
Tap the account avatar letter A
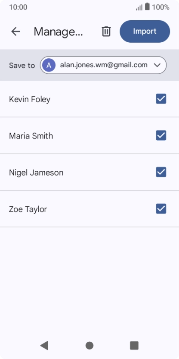pyautogui.click(x=49, y=65)
